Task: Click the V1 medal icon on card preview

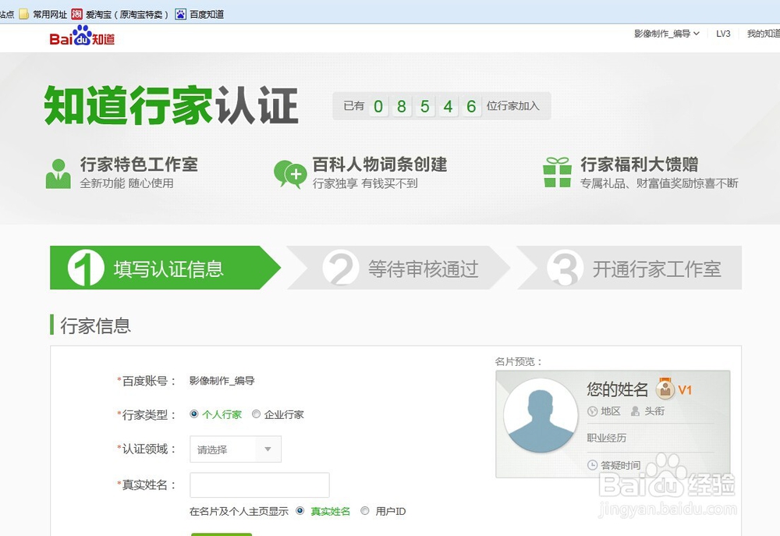Action: [x=663, y=389]
